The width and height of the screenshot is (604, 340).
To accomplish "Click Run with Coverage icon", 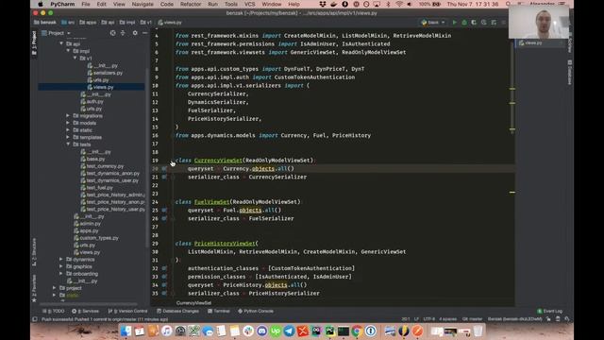I will click(x=474, y=23).
